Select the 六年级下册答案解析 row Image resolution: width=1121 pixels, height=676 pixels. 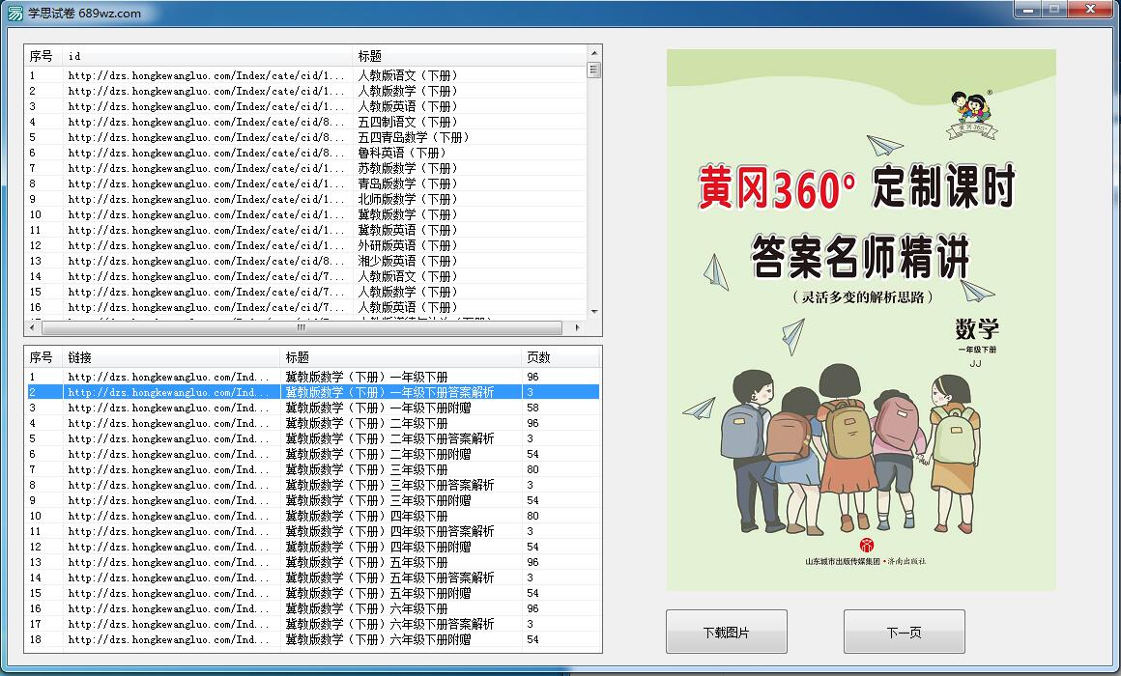(313, 625)
